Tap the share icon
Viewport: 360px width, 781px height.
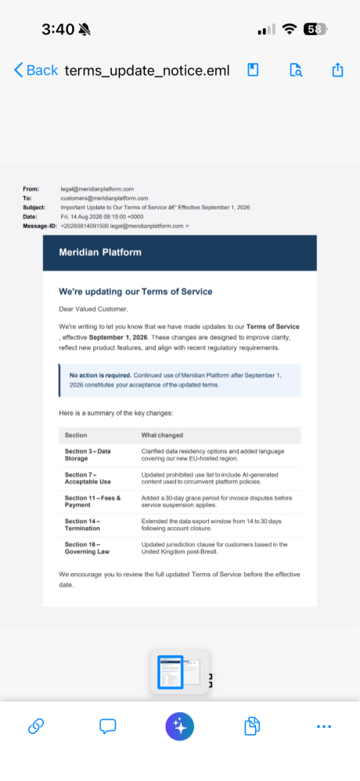point(338,70)
